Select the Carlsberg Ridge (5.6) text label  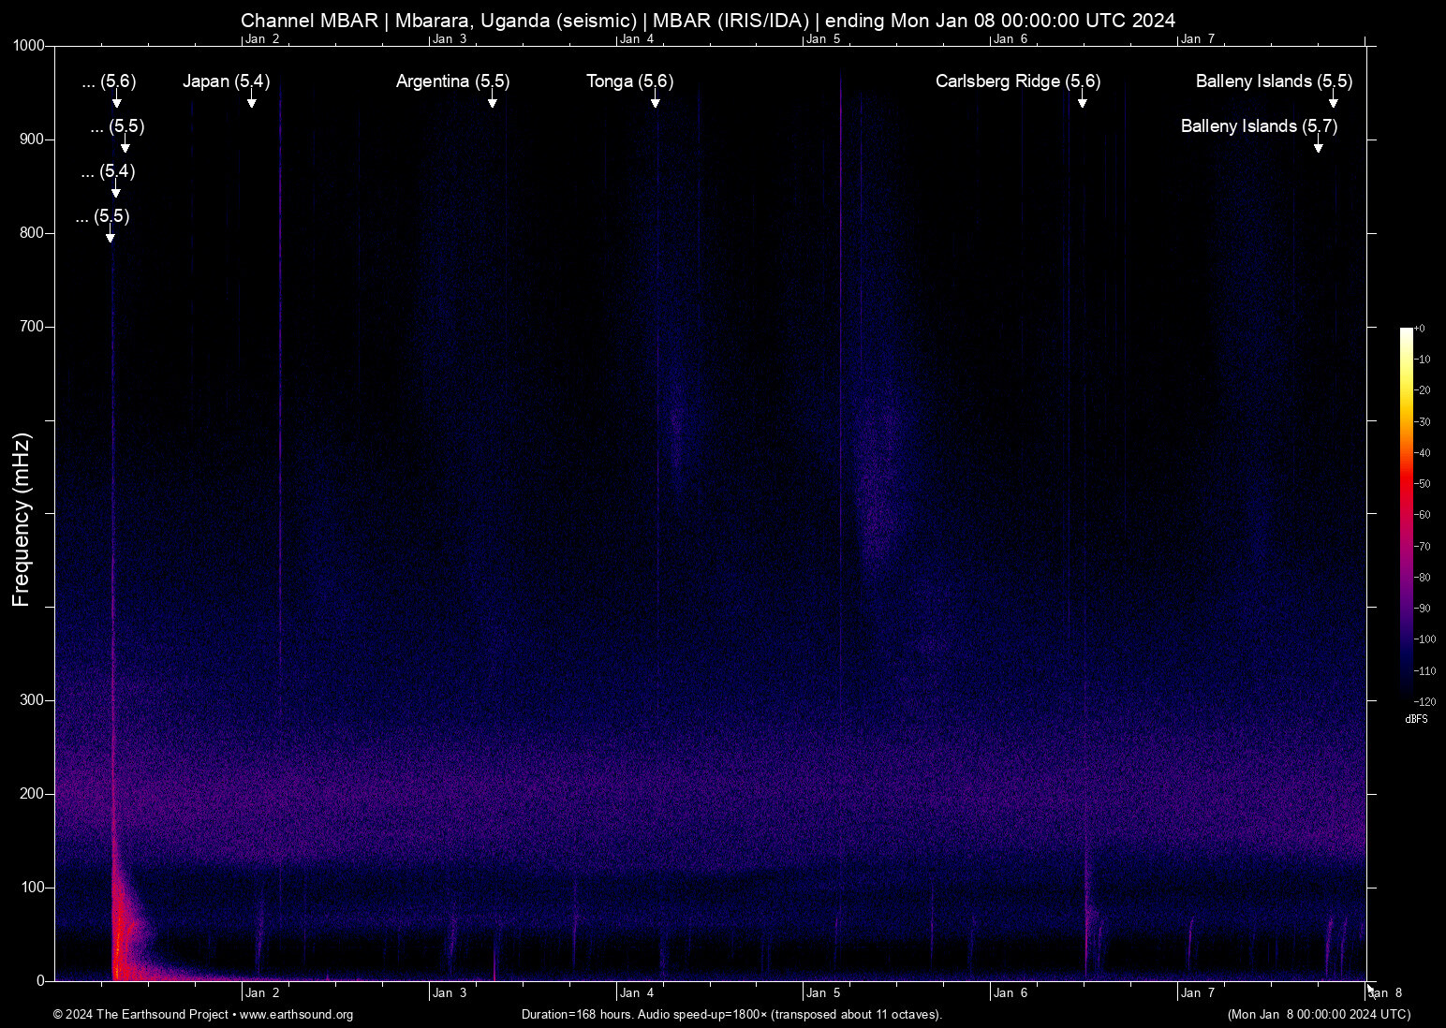1017,81
